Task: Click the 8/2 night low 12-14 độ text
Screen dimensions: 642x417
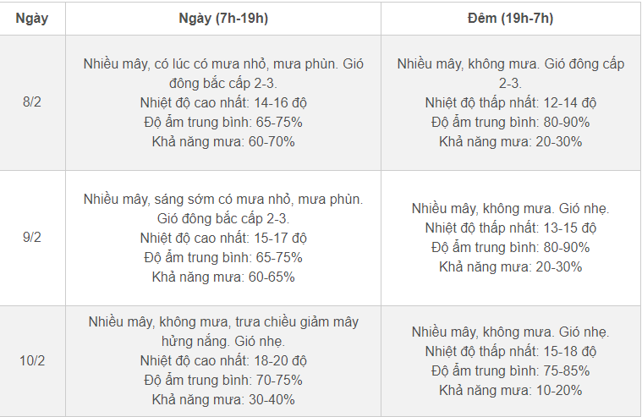Action: (510, 102)
